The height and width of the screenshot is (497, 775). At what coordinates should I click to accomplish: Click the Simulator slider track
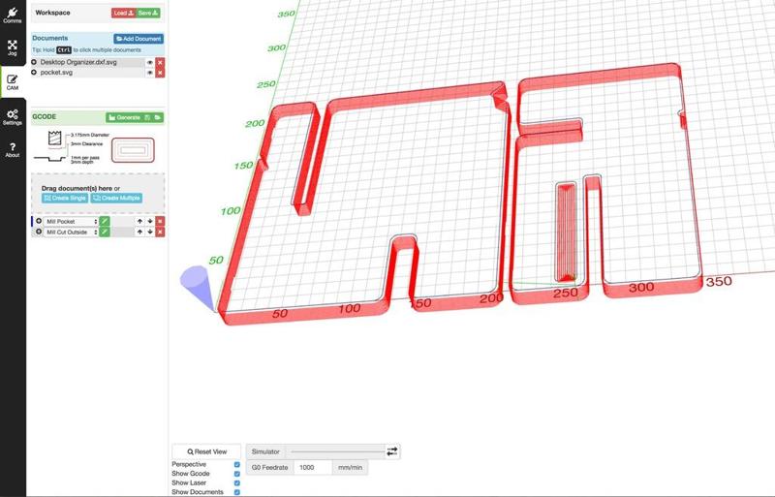coord(337,451)
